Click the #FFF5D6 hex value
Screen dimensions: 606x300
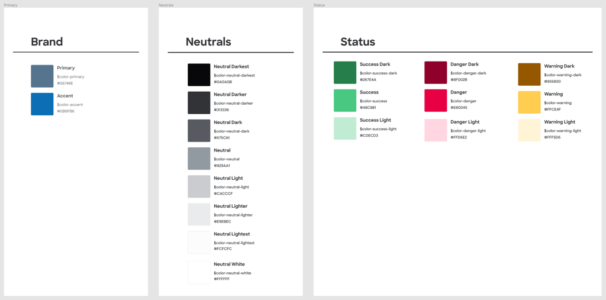tap(553, 137)
